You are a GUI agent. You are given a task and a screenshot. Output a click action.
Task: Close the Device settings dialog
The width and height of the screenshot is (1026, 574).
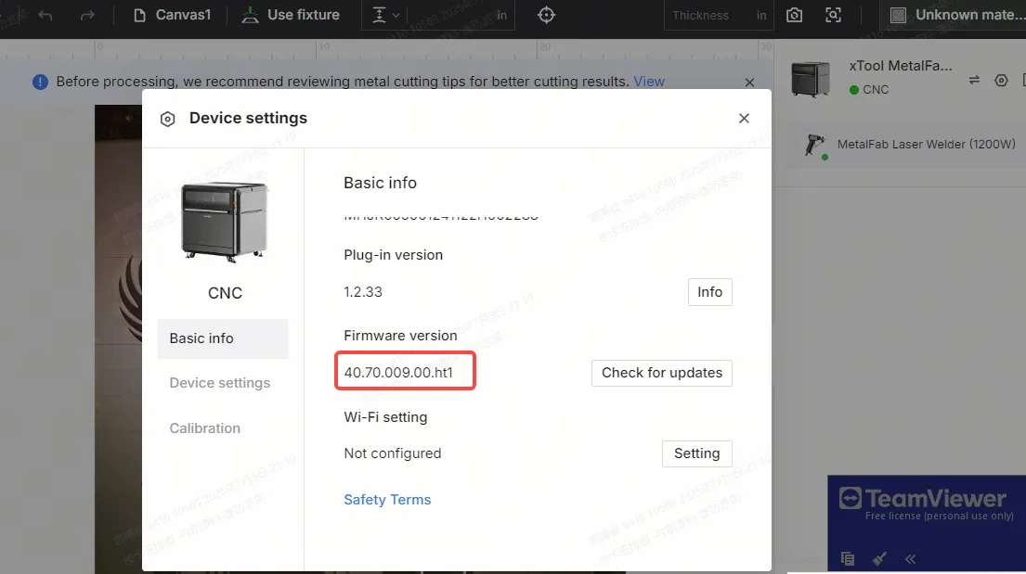[744, 119]
